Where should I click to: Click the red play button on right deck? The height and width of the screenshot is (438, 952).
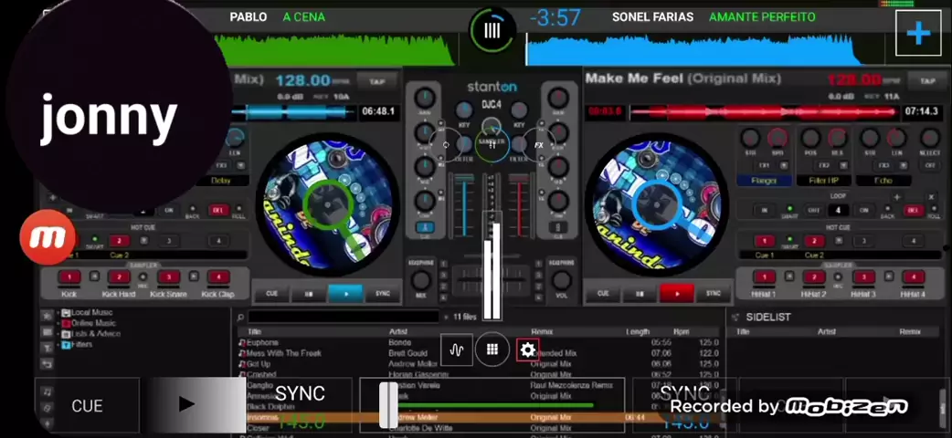tap(676, 294)
